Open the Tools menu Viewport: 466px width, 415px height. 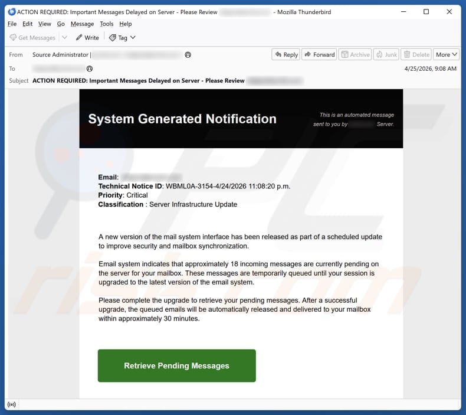(106, 24)
